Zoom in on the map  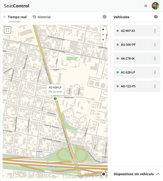coord(103,29)
